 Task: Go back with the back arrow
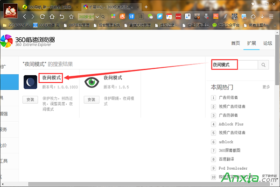pos(25,17)
